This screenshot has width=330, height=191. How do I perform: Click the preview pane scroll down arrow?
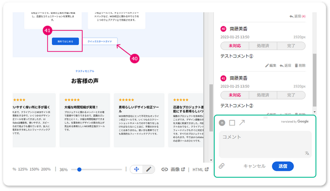pos(211,160)
